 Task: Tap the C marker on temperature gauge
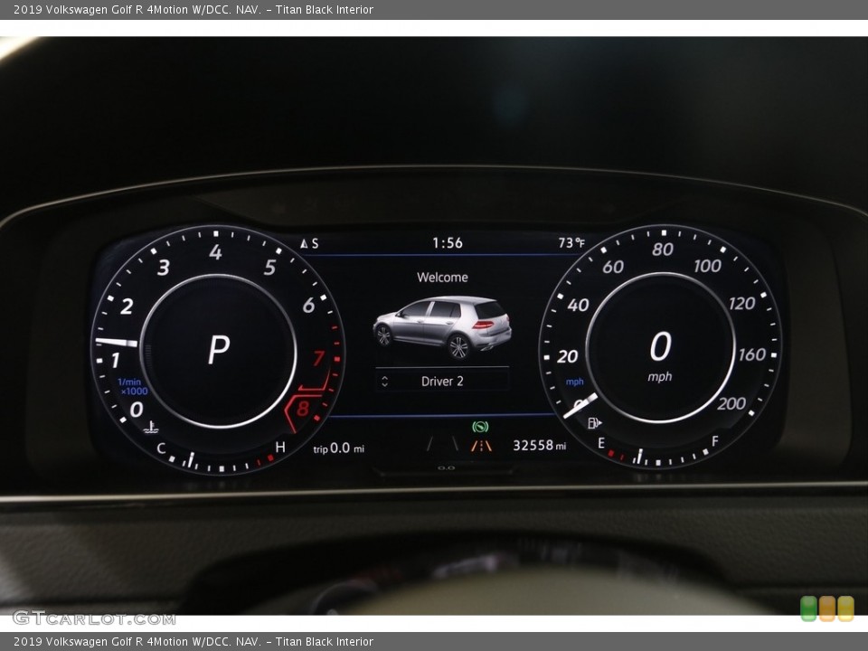(x=161, y=448)
